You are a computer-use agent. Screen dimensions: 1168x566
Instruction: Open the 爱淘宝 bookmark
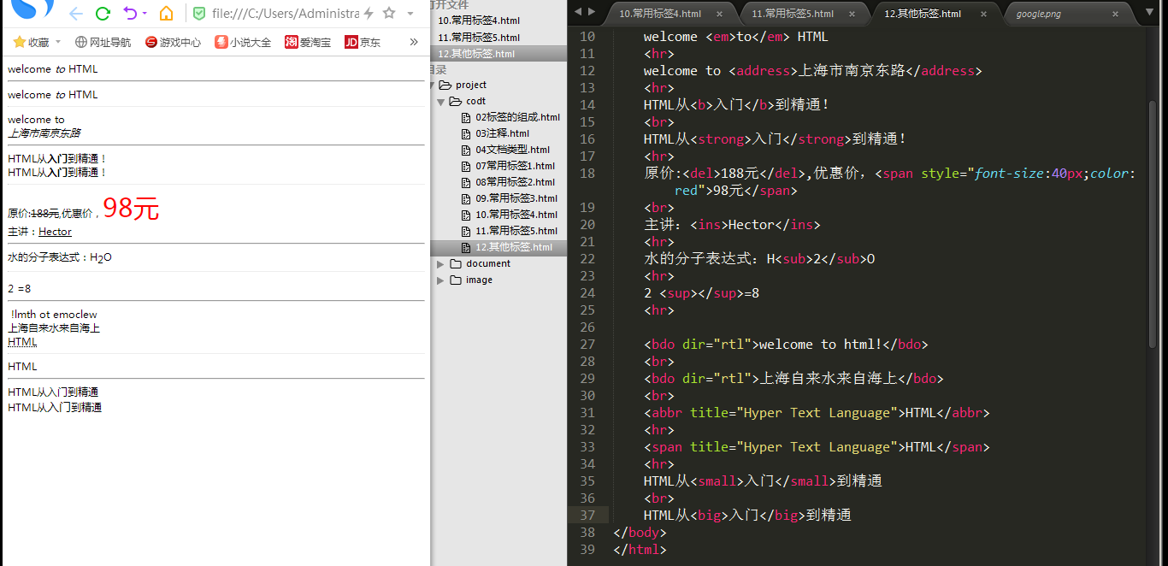tap(308, 42)
